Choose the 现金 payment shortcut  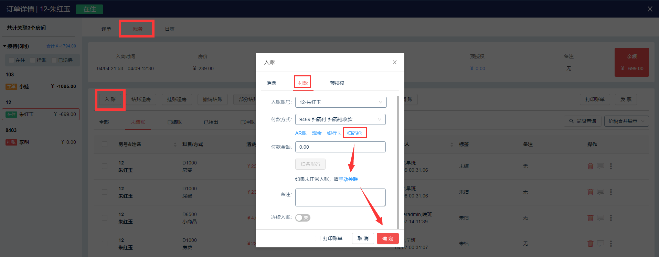(317, 133)
